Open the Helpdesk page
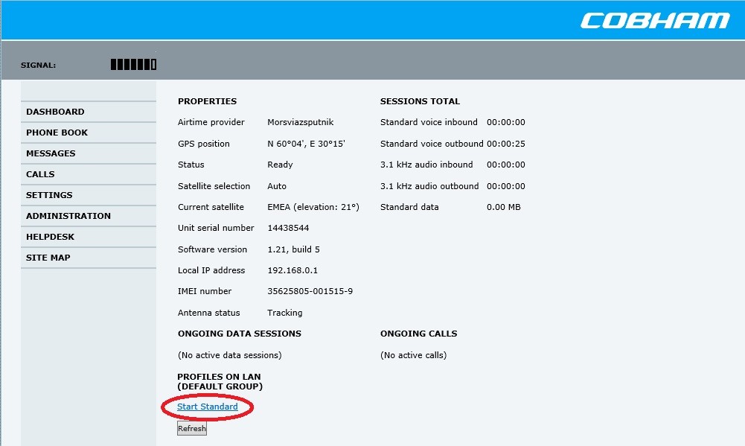 pyautogui.click(x=50, y=237)
